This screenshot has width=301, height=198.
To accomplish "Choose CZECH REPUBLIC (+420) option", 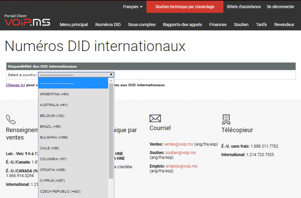I will (73, 191).
